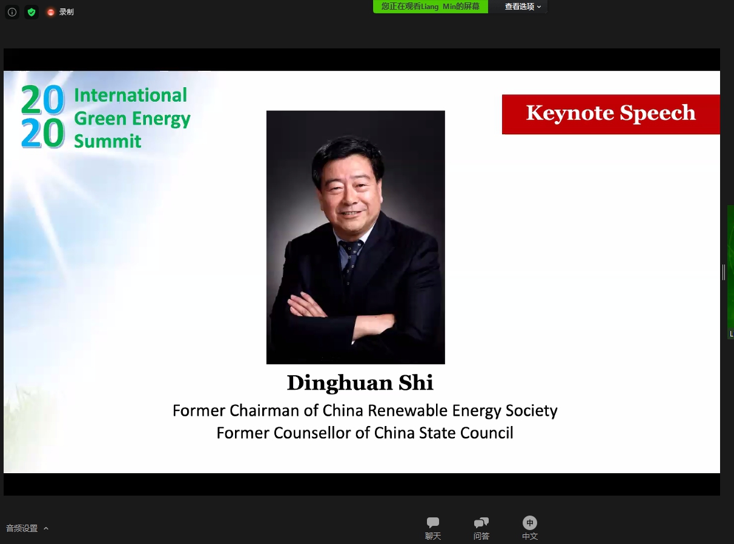
Task: Click the green screen-sharing notice for Liang Min
Action: coord(431,7)
